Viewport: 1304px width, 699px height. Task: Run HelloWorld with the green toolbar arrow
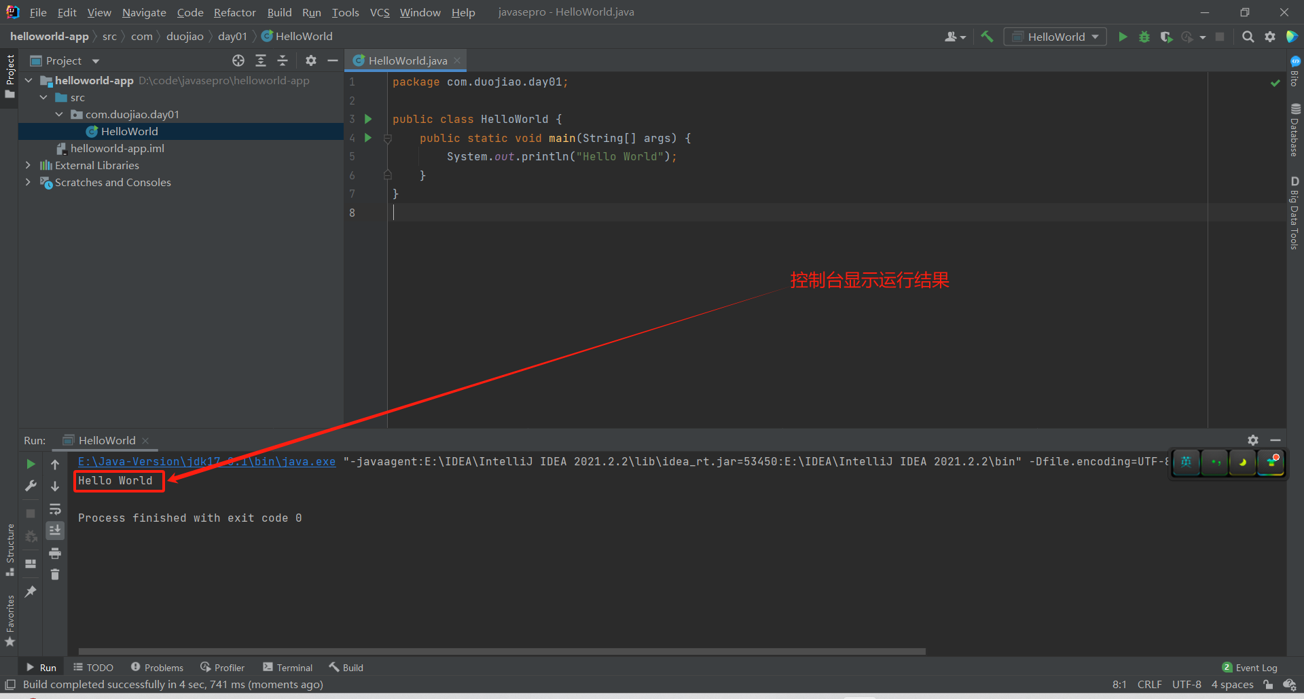pyautogui.click(x=1123, y=37)
